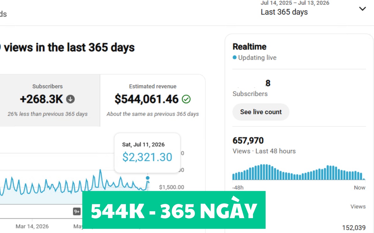This screenshot has height=233, width=374.
Task: Click the Sat, Jul 11, 2026 tooltip date
Action: point(143,144)
